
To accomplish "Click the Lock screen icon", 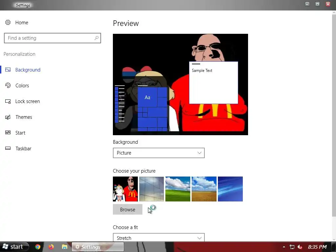I will tap(8, 101).
